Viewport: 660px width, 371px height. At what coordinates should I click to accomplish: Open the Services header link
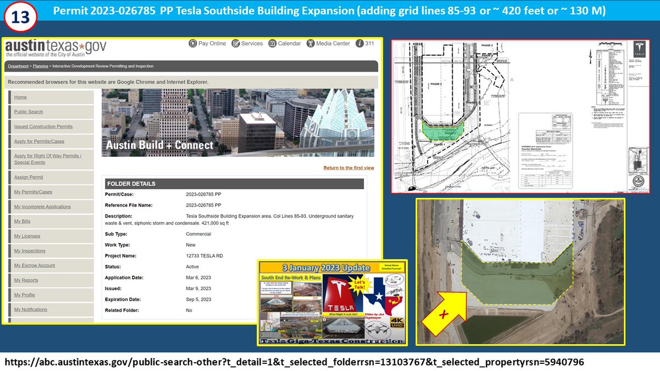(252, 43)
